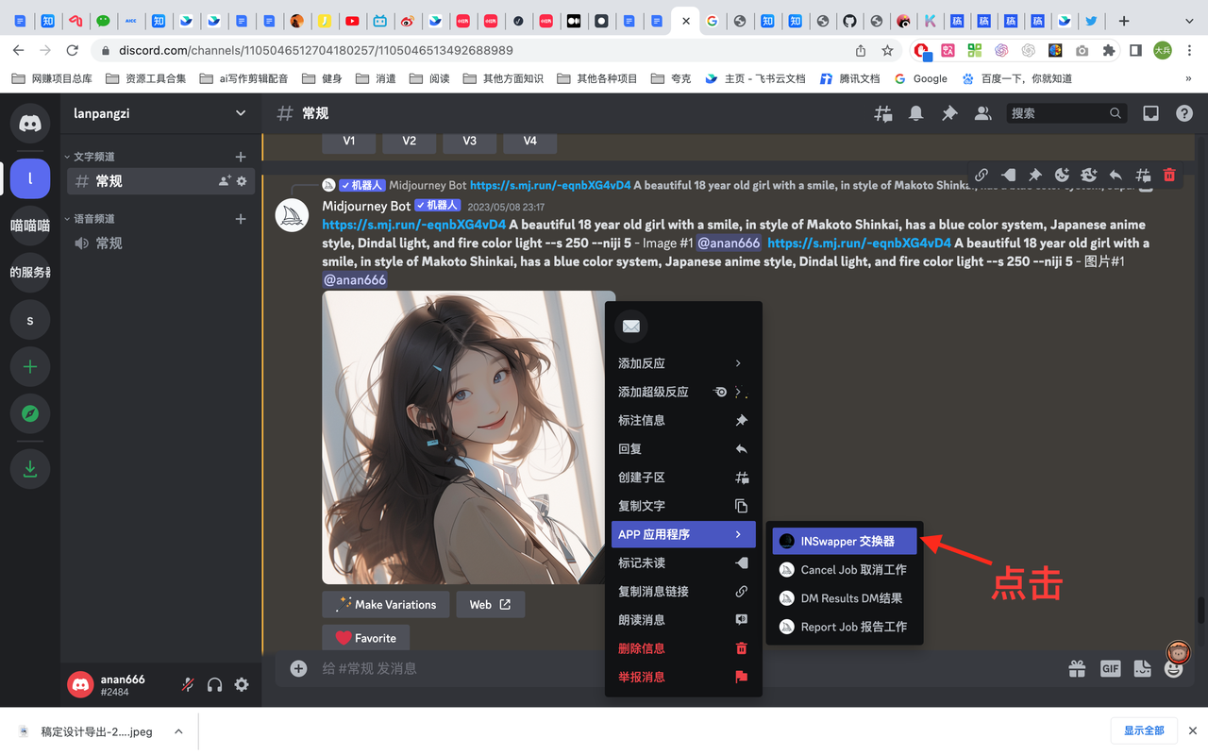
Task: Click Favorite heart button
Action: coord(366,638)
